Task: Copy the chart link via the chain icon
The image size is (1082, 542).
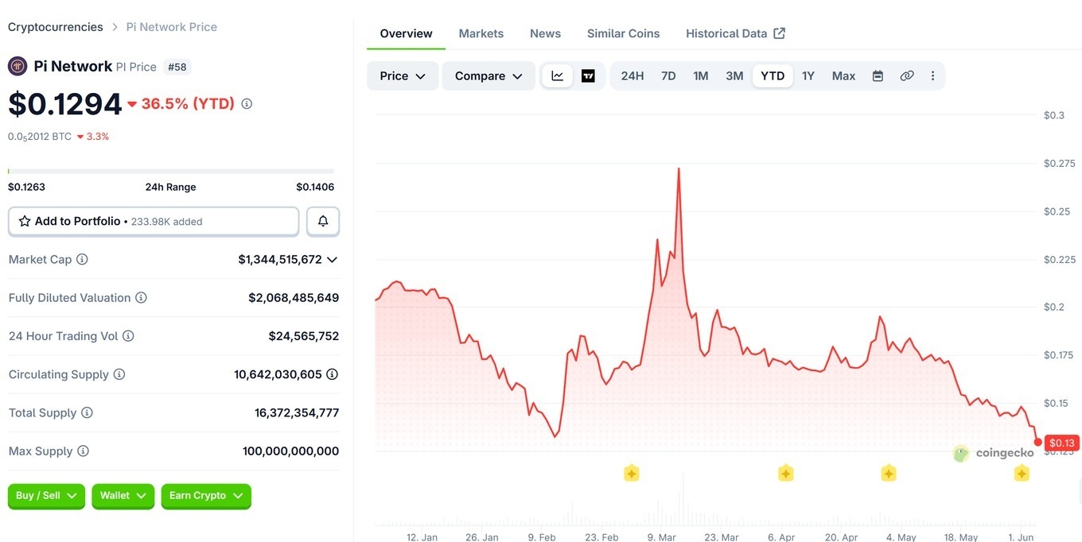Action: (907, 75)
